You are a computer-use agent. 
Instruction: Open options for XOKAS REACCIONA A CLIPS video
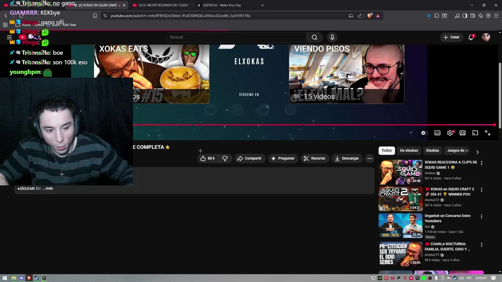click(482, 163)
